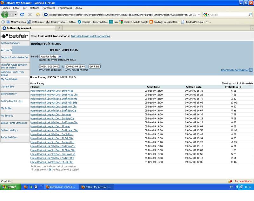Open the address bar history dropdown arrow
The height and width of the screenshot is (201, 254).
tap(199, 15)
